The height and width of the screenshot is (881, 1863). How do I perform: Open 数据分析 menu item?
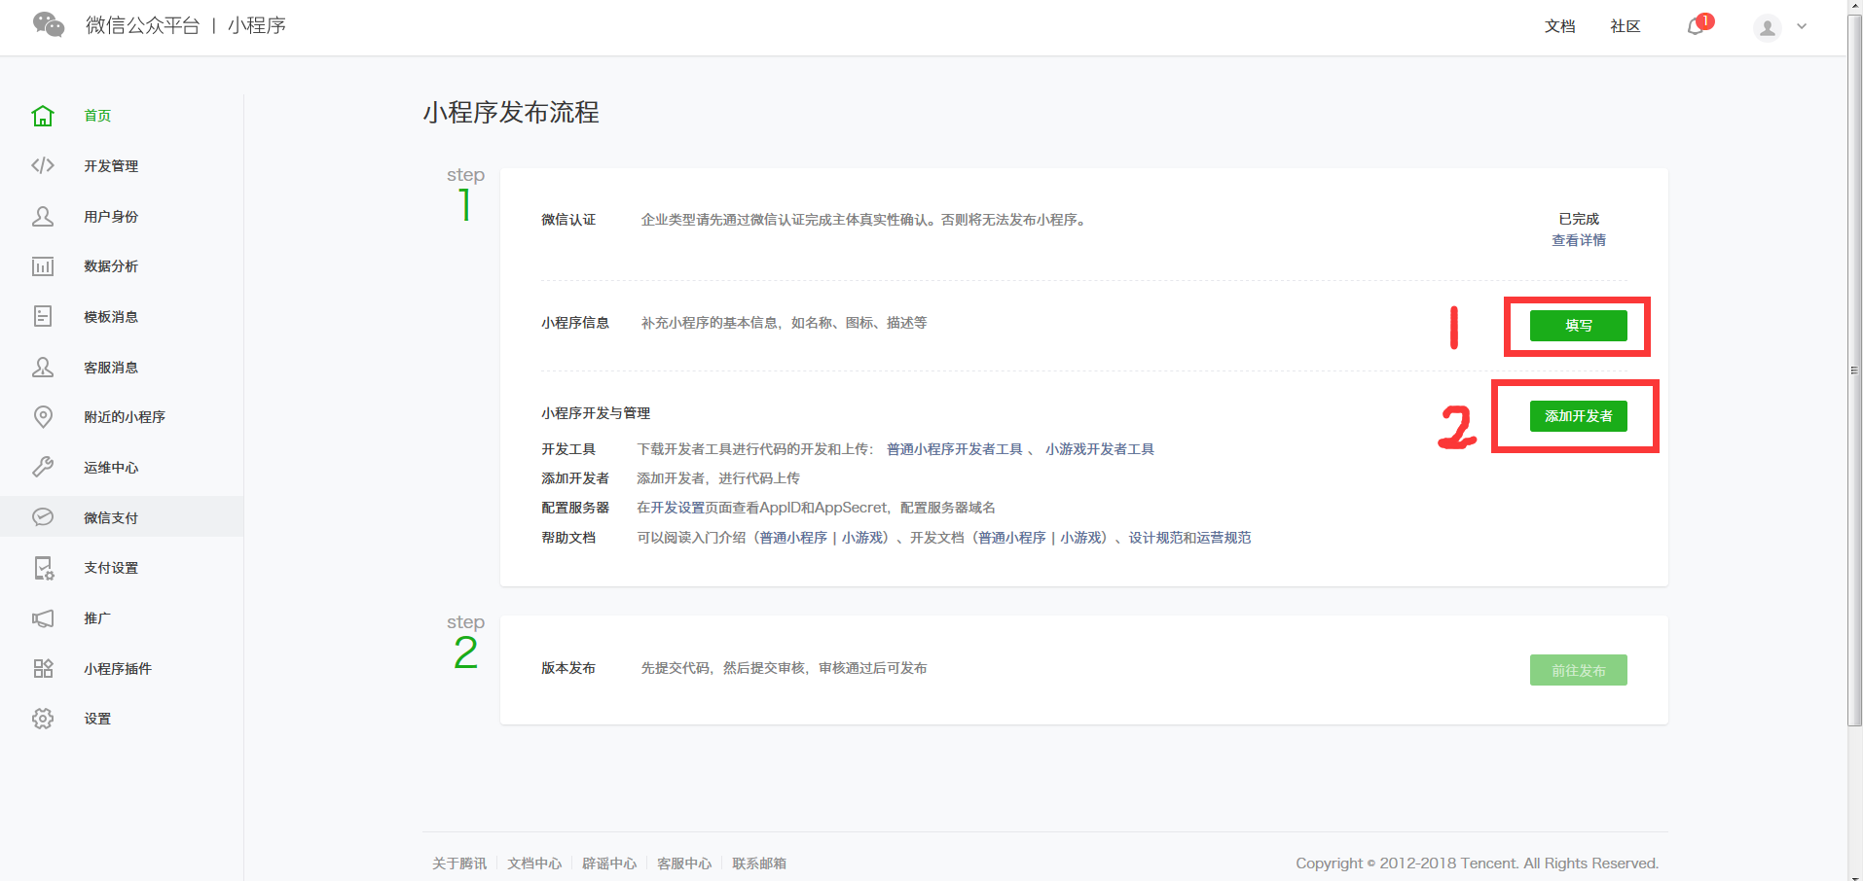(x=111, y=266)
